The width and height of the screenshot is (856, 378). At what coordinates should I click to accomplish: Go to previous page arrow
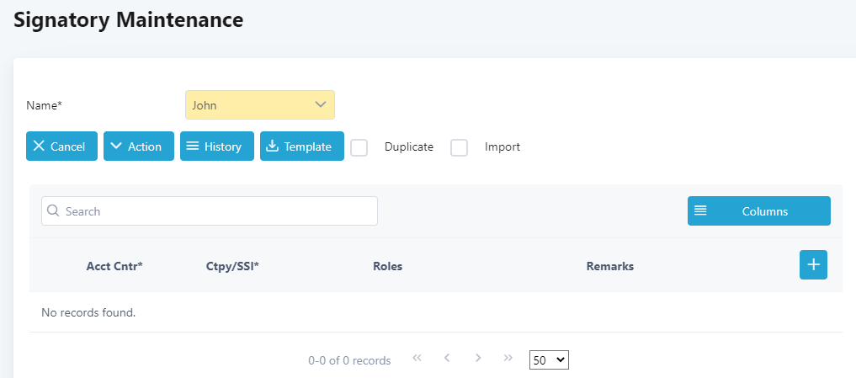447,358
